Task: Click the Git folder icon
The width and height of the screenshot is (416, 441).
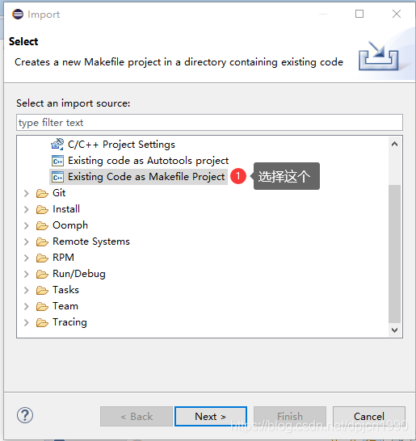Action: [x=42, y=194]
